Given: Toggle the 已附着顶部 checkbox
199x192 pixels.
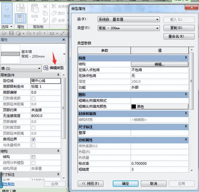Looking at the screenshot, I should tap(33, 128).
